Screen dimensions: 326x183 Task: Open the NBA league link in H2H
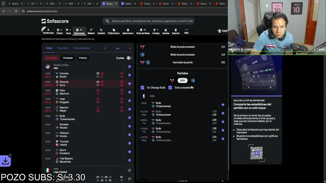click(152, 96)
